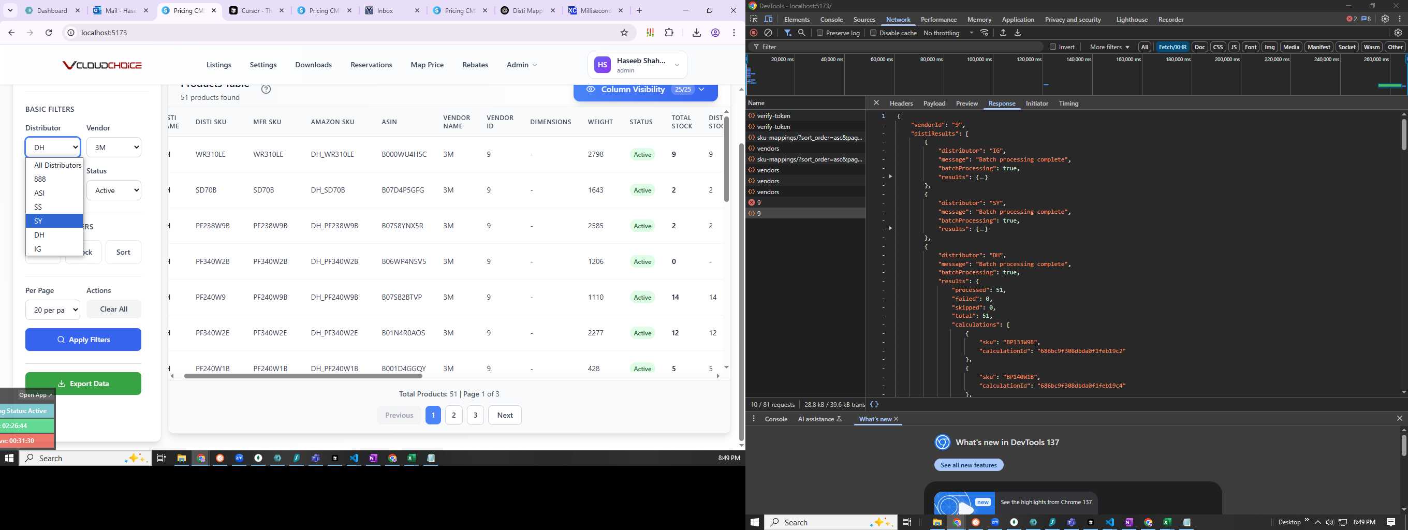Image resolution: width=1408 pixels, height=530 pixels.
Task: Bookmark this page with the star icon
Action: tap(624, 33)
